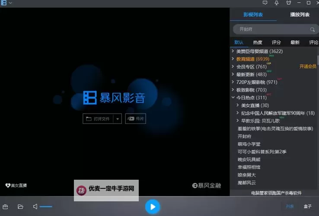This screenshot has width=319, height=216.
Task: Open 可可小爱科普系列:第2季 entry
Action: click(262, 152)
